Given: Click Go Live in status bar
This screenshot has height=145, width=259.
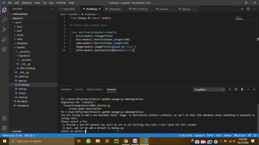Looking at the screenshot, I should coord(240,135).
